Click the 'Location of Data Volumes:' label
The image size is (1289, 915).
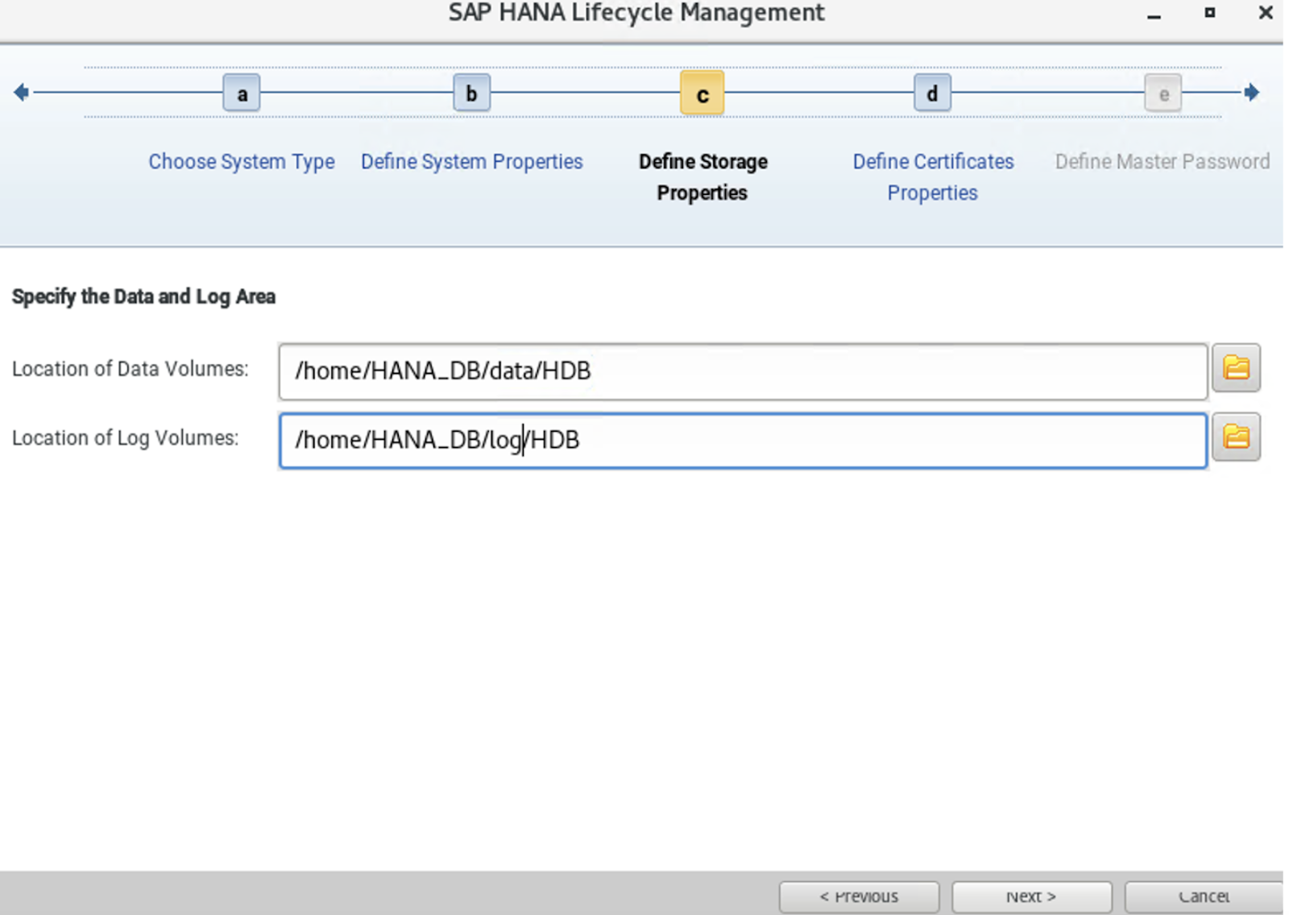click(131, 369)
